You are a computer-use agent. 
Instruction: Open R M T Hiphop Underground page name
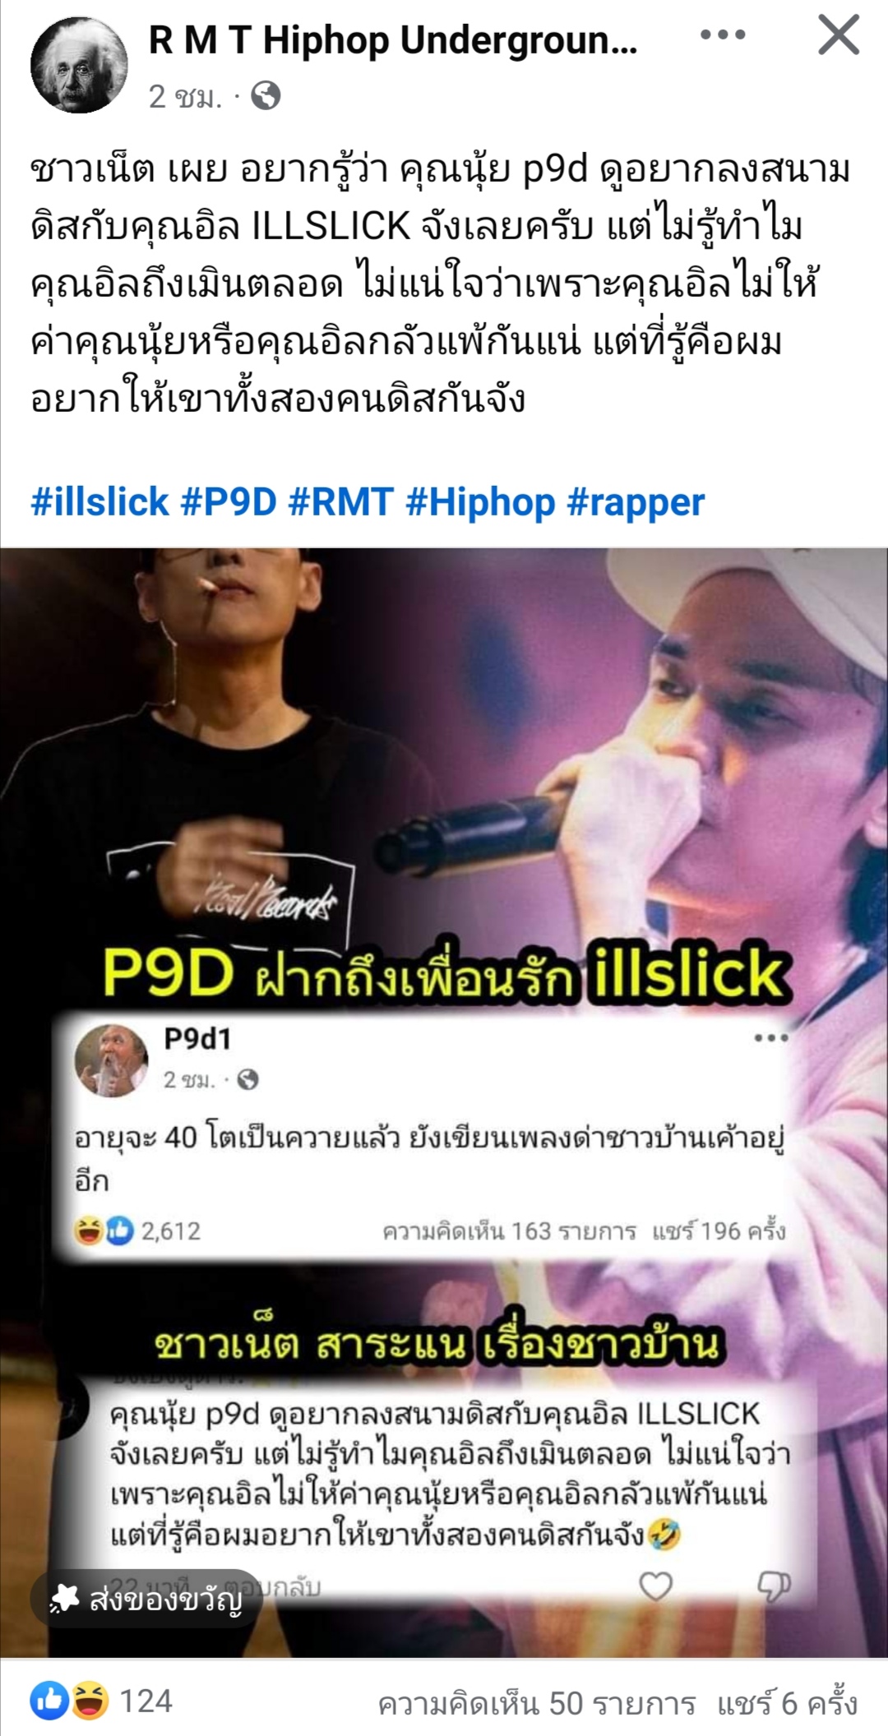click(x=393, y=41)
